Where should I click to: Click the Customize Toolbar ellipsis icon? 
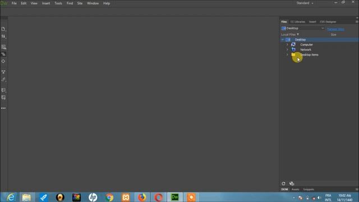pos(3,108)
